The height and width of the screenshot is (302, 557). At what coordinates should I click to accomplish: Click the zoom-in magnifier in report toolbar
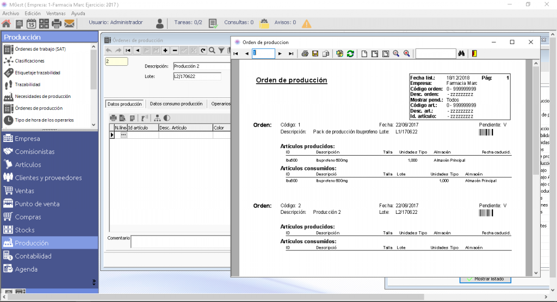point(407,54)
